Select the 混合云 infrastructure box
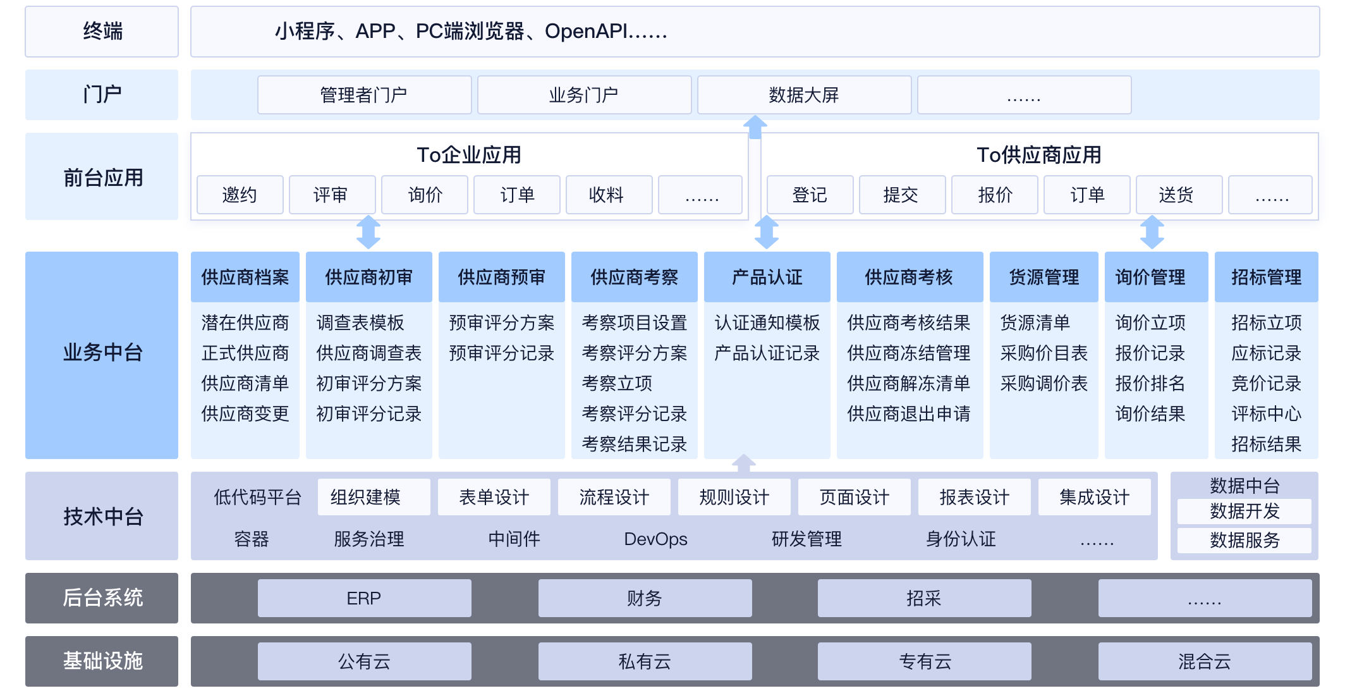Viewport: 1345px width, 693px height. point(1205,661)
